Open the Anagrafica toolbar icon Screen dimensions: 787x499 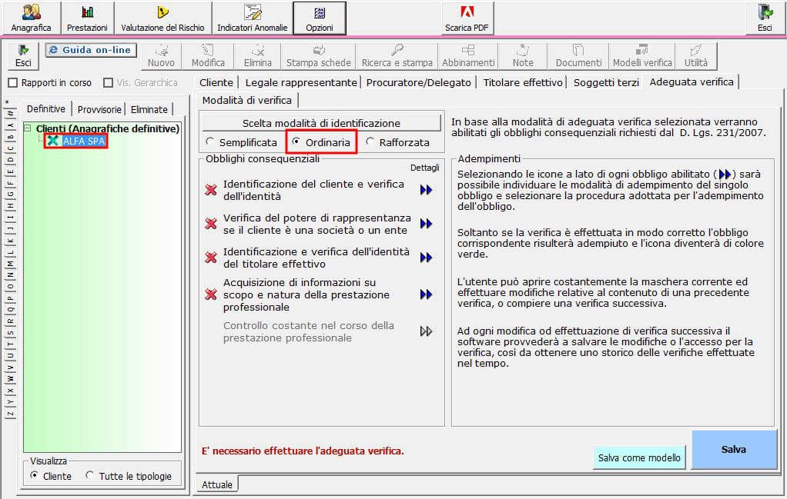31,18
